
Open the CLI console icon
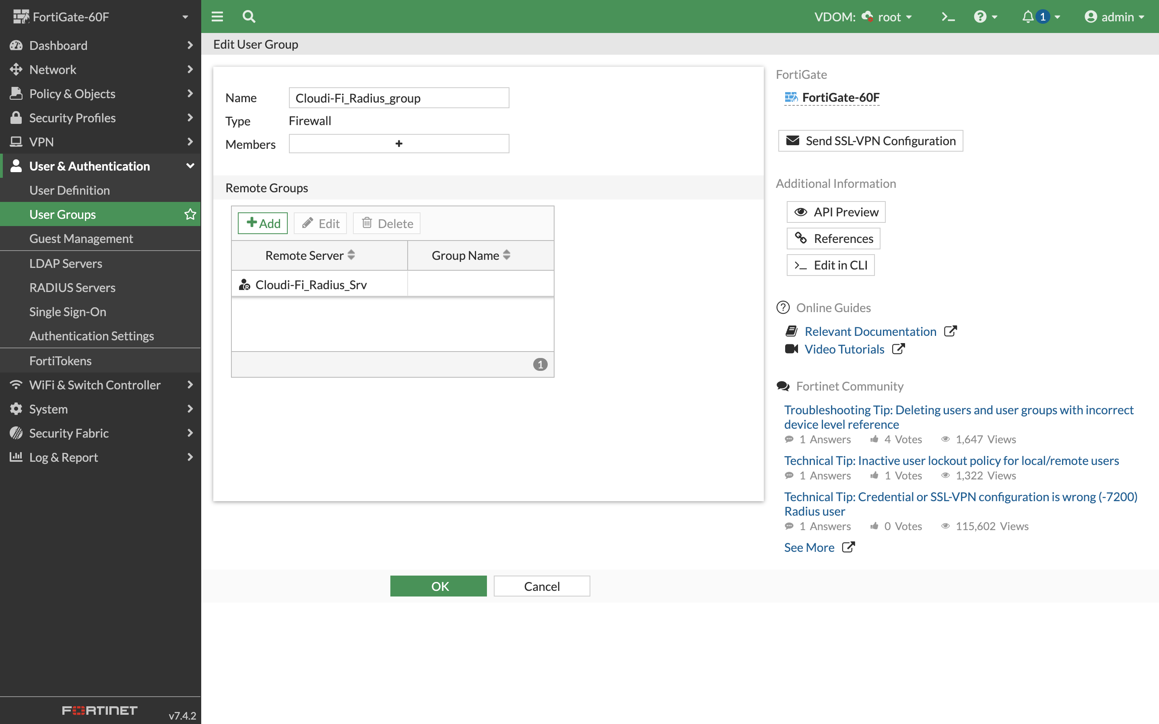[947, 16]
